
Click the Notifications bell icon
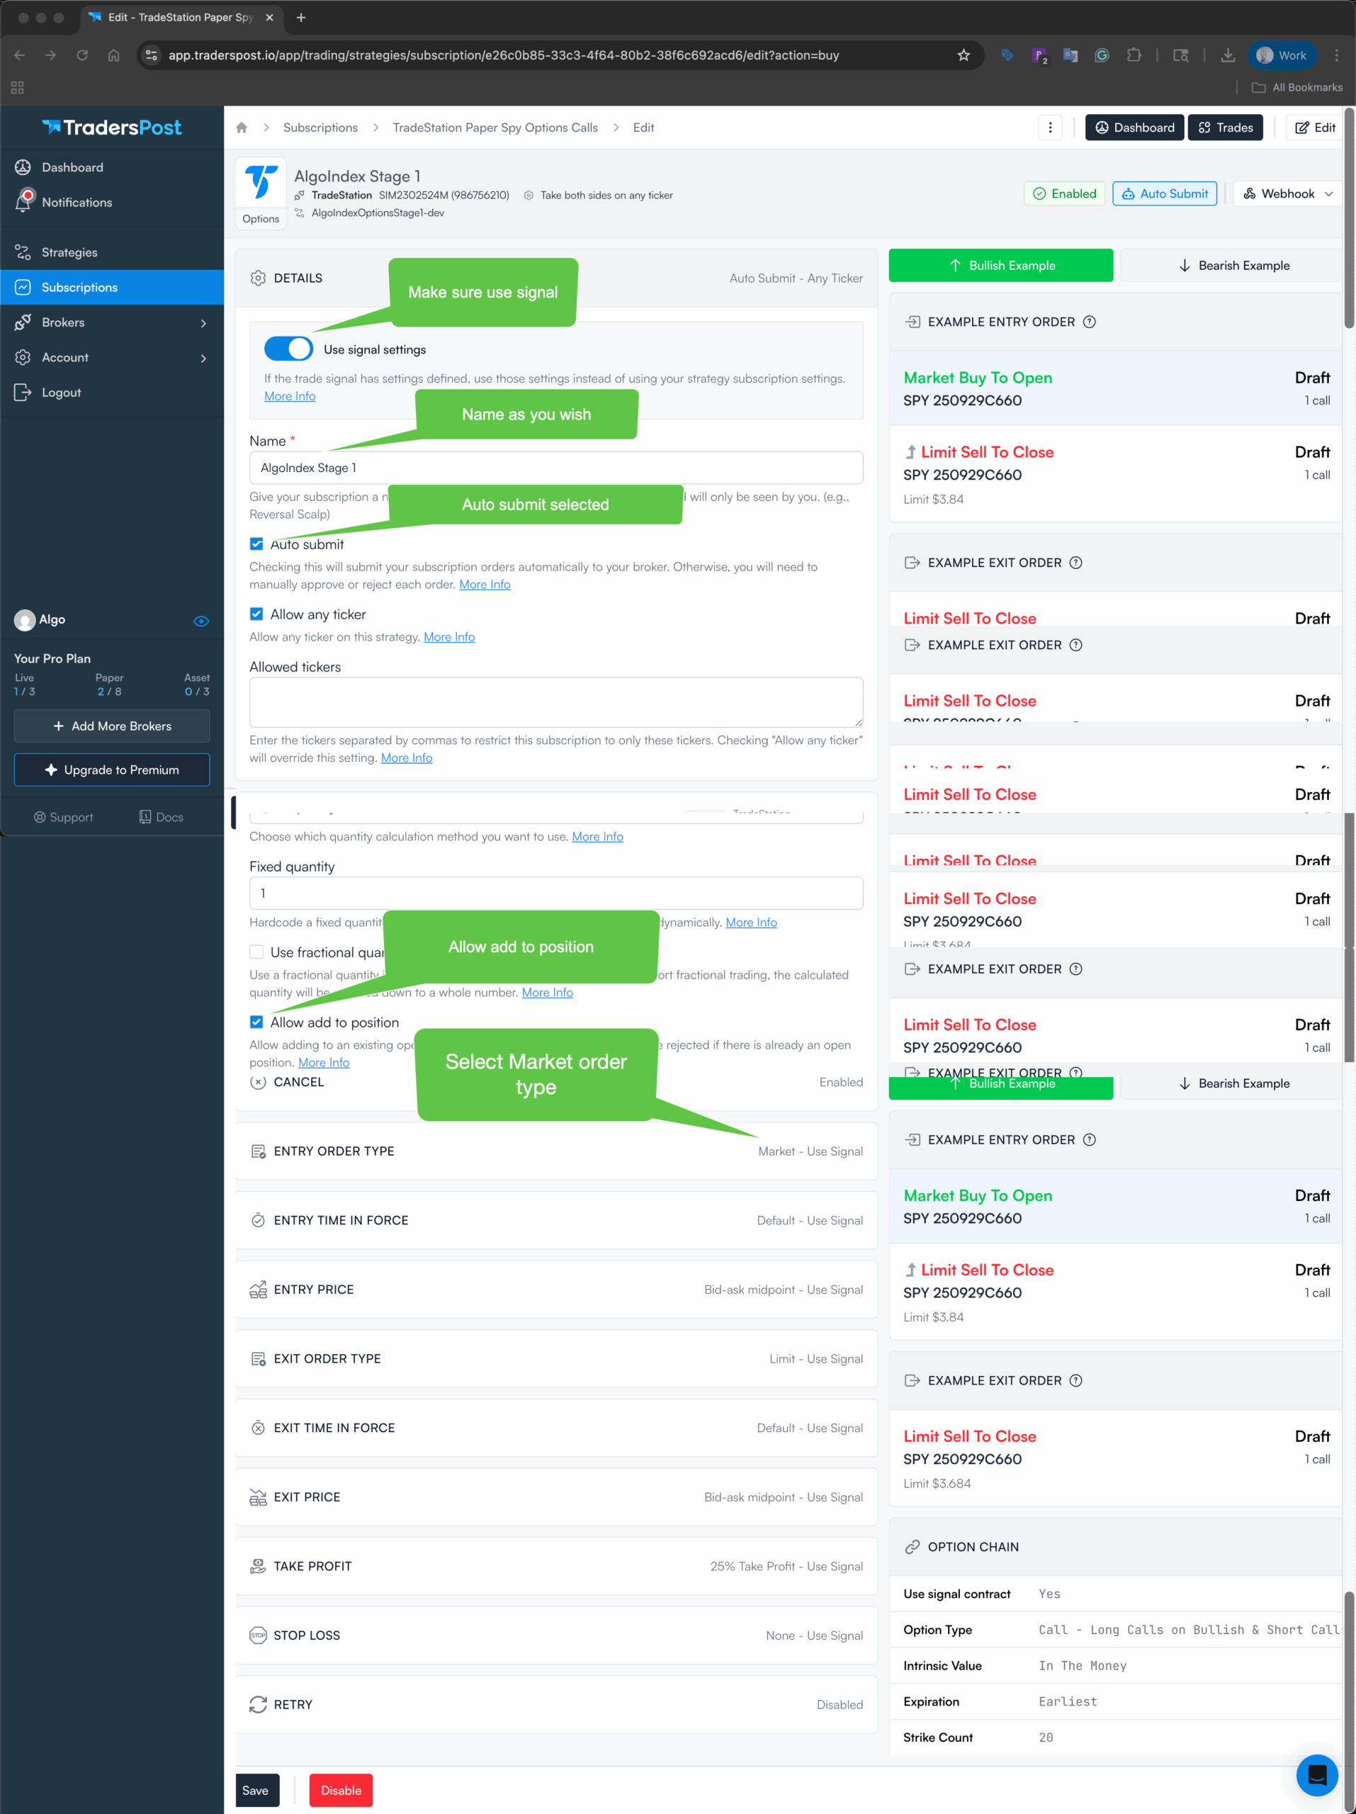point(24,202)
